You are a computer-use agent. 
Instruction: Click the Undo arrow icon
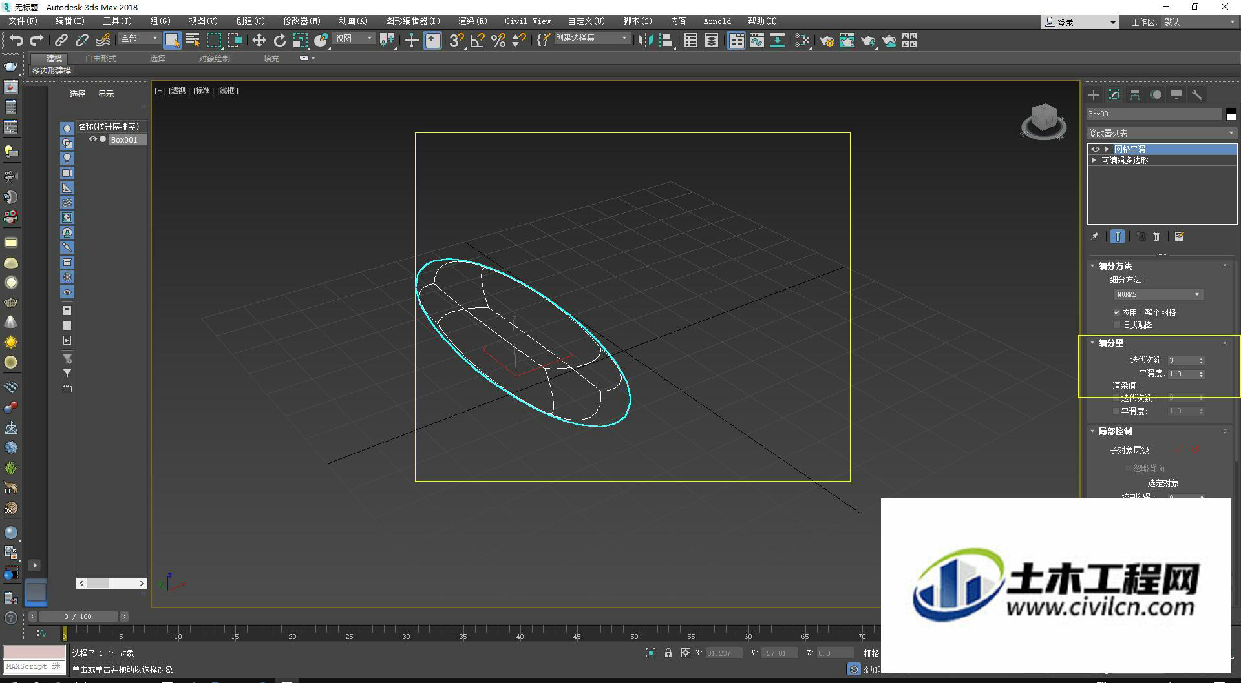pos(16,41)
